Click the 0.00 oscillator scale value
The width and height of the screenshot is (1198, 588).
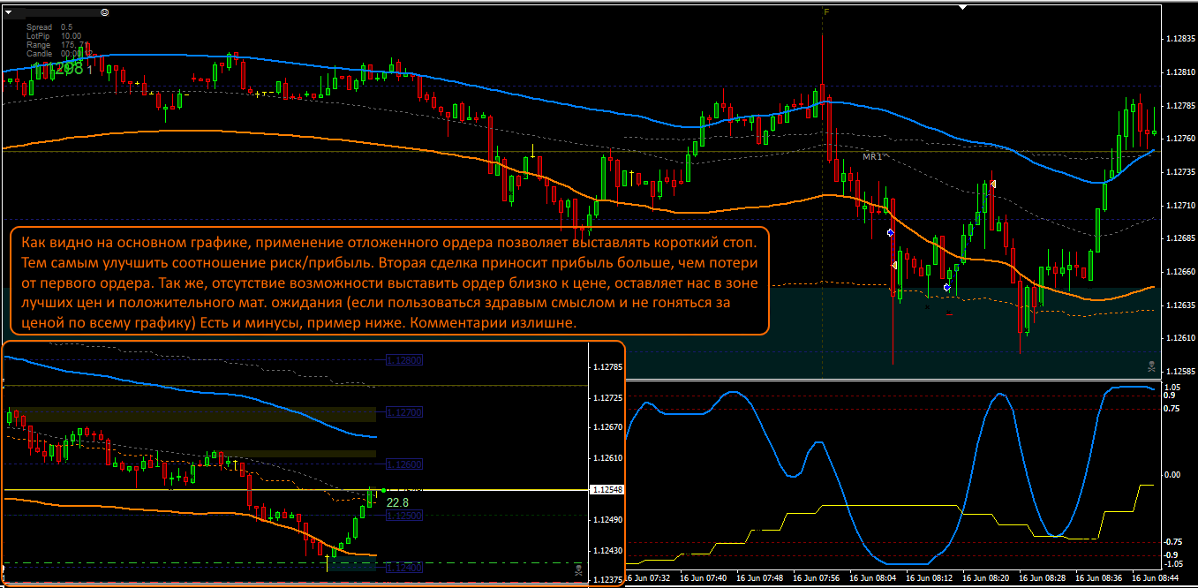click(1172, 475)
